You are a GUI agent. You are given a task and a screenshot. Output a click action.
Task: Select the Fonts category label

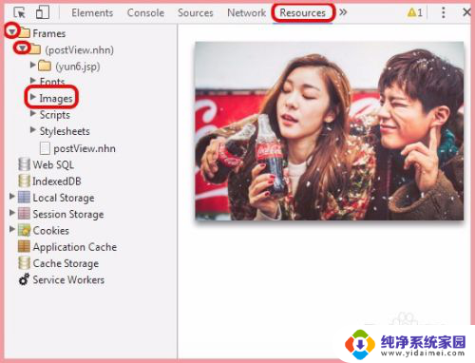coord(52,81)
